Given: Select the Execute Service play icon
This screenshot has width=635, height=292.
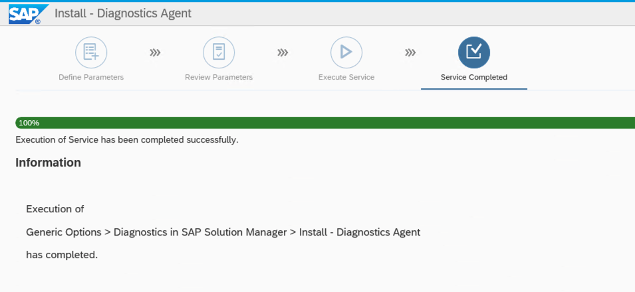Looking at the screenshot, I should point(346,52).
